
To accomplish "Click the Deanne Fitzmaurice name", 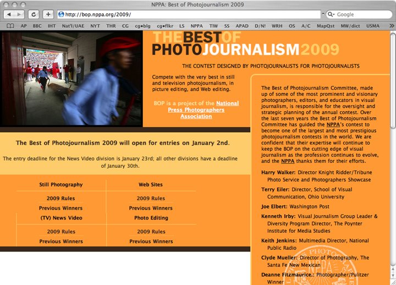I will 288,275.
